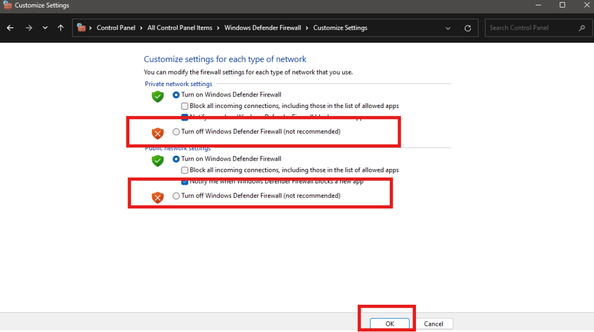This screenshot has width=594, height=332.
Task: Click red shield icon in private settings
Action: pyautogui.click(x=158, y=133)
